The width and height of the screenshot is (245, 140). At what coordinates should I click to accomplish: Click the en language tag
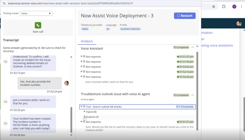[108, 29]
